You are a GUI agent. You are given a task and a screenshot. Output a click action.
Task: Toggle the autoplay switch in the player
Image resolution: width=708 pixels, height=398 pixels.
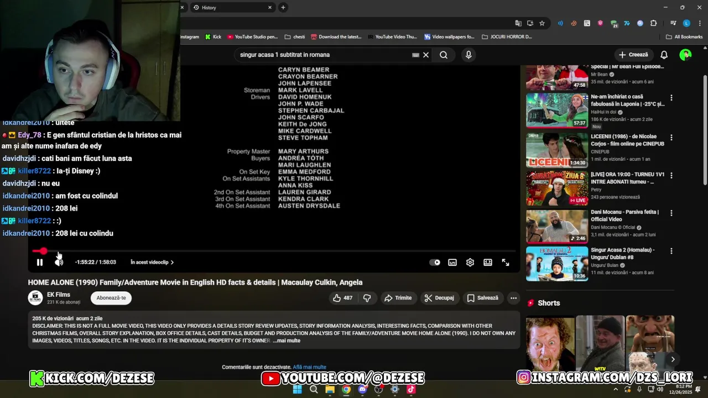[x=435, y=263]
